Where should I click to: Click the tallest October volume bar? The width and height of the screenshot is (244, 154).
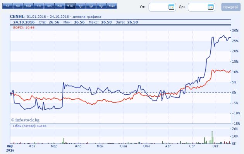212,137
